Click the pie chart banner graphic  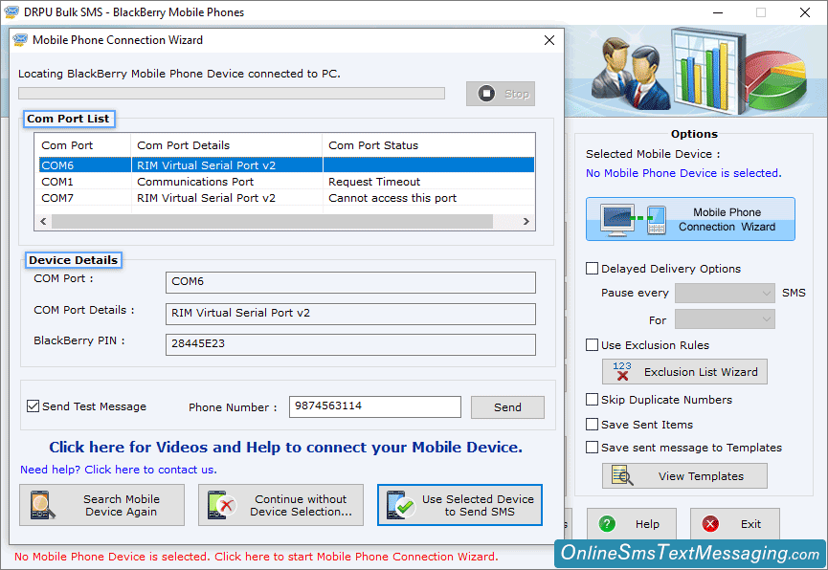(775, 78)
